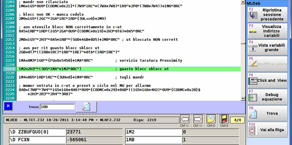Click line 2217 equation 1MA
The height and width of the screenshot is (145, 292).
tap(56, 61)
